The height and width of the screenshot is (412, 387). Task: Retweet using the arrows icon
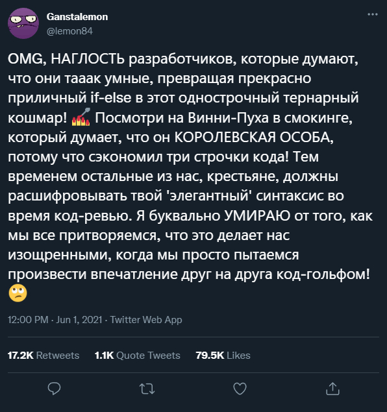pyautogui.click(x=147, y=389)
